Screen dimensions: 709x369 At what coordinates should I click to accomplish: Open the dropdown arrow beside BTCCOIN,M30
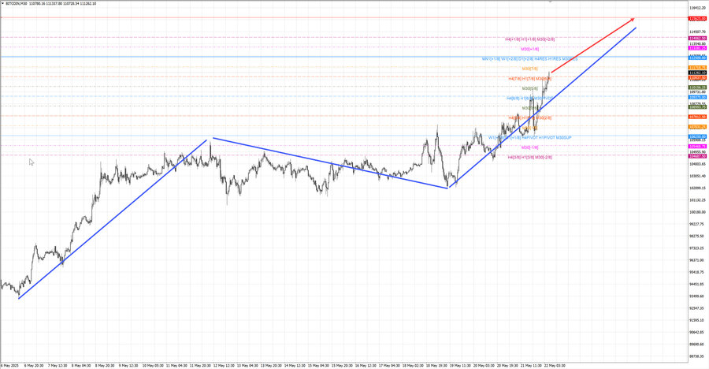tap(3, 3)
